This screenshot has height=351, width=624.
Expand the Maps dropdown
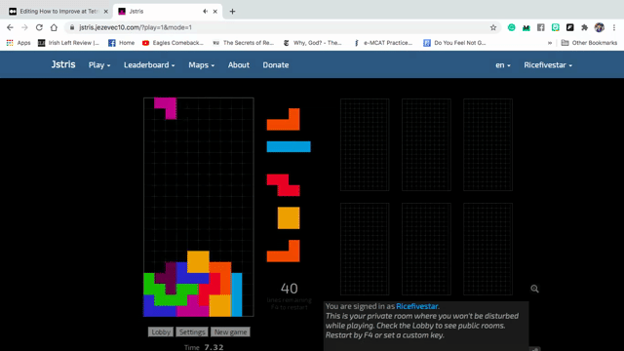[202, 65]
